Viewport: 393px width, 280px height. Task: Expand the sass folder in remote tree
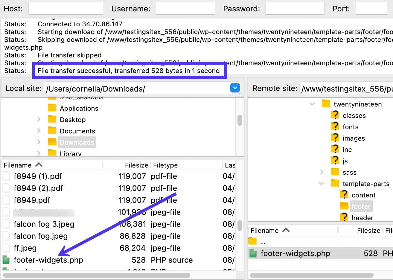(322, 172)
